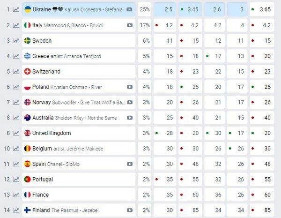The image size is (281, 218).
Task: Click the Belgium flag icon
Action: pos(28,149)
